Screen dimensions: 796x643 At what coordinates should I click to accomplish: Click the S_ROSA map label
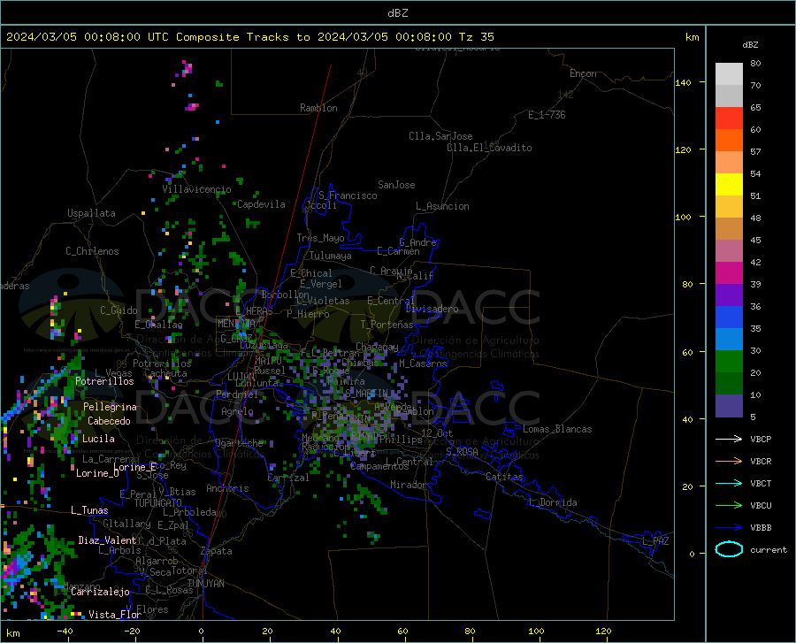coord(462,452)
